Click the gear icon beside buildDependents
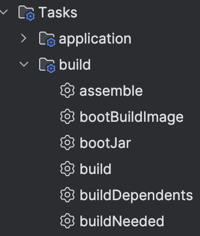This screenshot has height=236, width=200. (67, 195)
